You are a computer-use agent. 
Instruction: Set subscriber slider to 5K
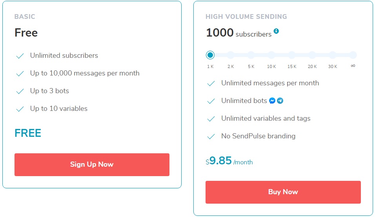point(251,55)
